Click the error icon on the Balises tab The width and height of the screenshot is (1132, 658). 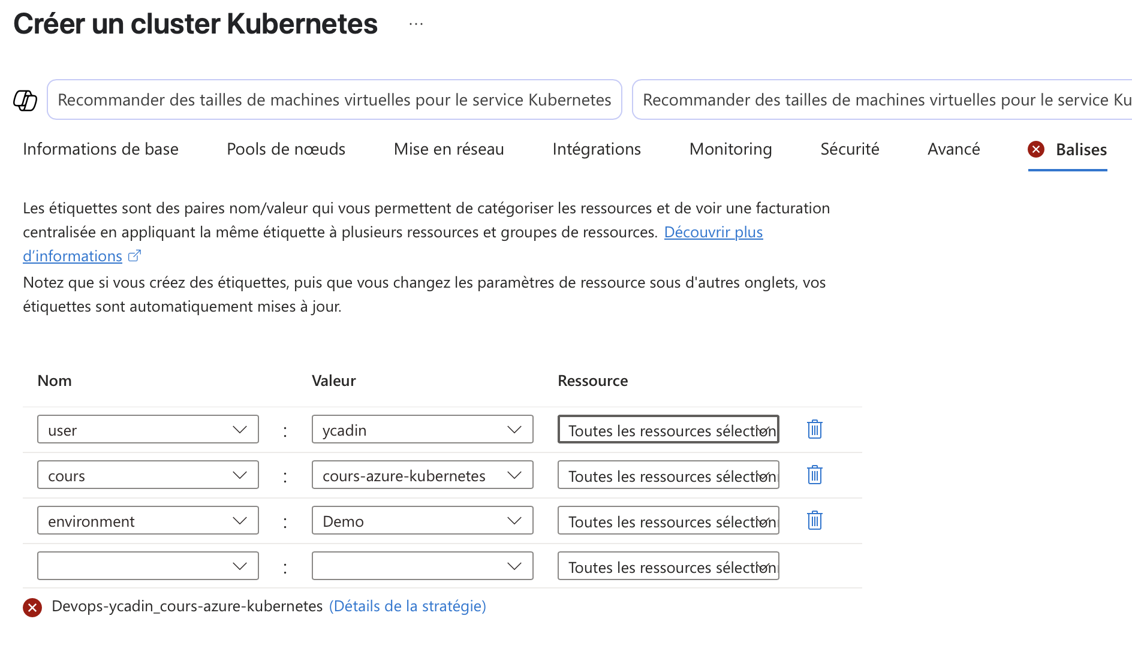[1036, 149]
